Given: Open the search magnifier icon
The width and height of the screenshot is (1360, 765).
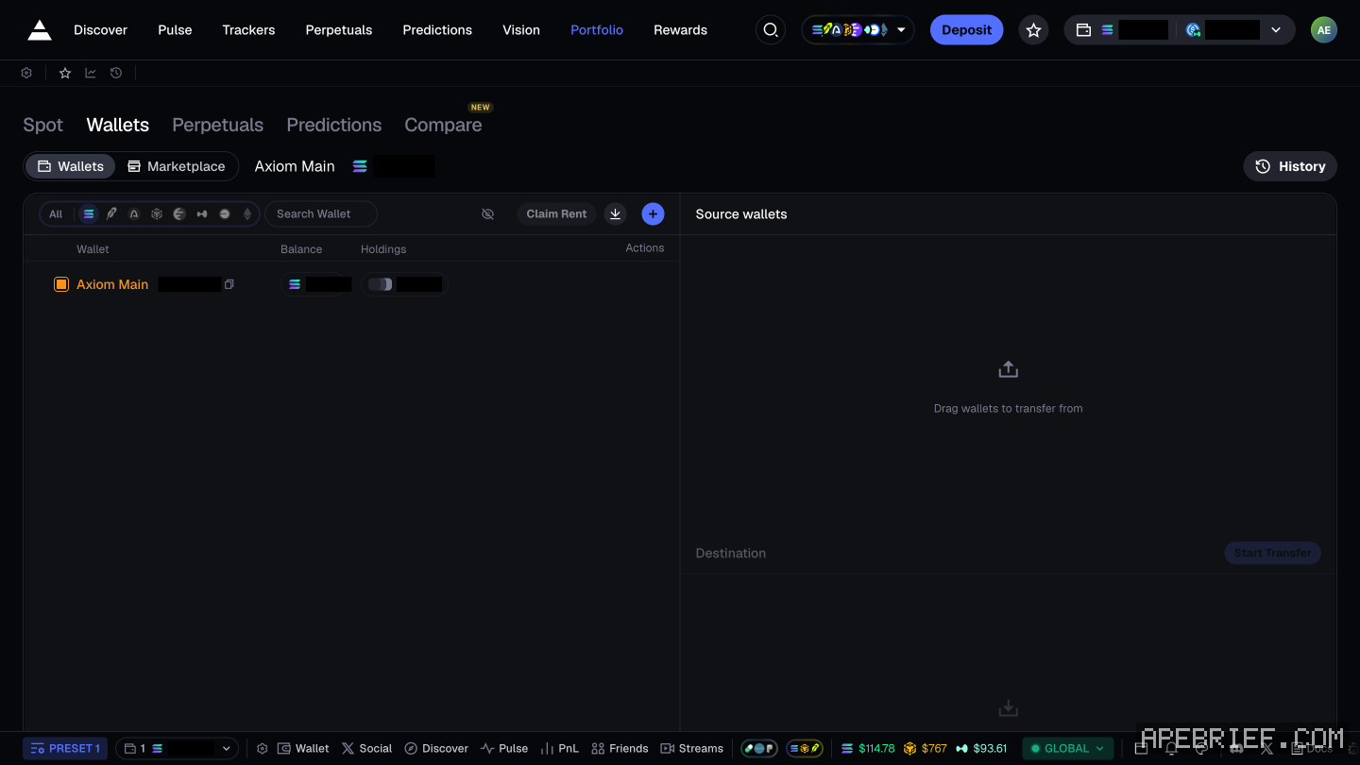Looking at the screenshot, I should tap(771, 30).
